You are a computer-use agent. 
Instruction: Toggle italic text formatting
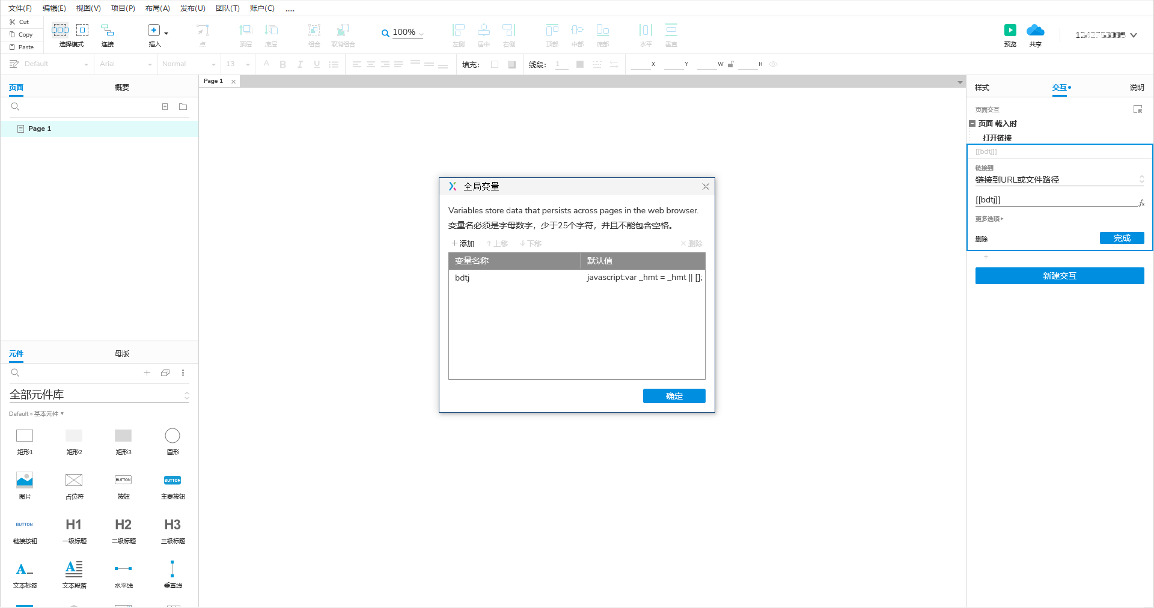299,64
